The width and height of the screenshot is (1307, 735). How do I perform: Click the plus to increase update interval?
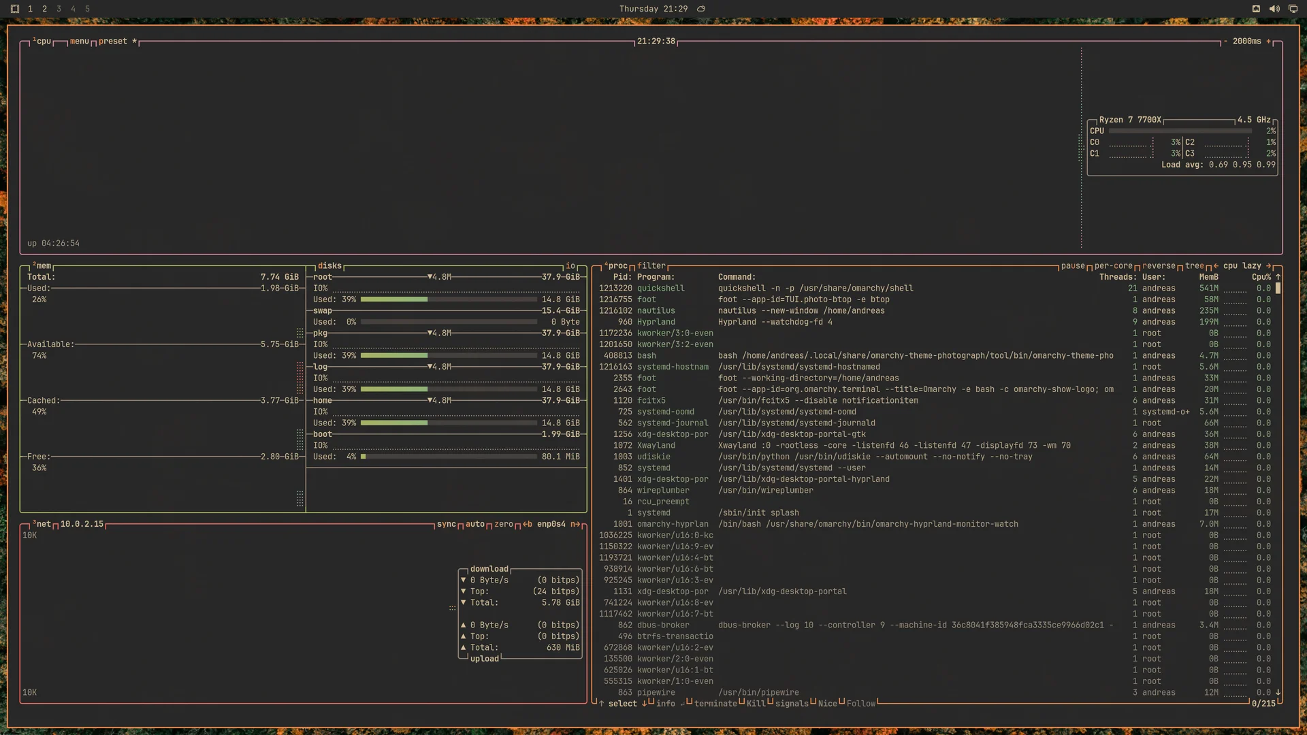(x=1269, y=42)
